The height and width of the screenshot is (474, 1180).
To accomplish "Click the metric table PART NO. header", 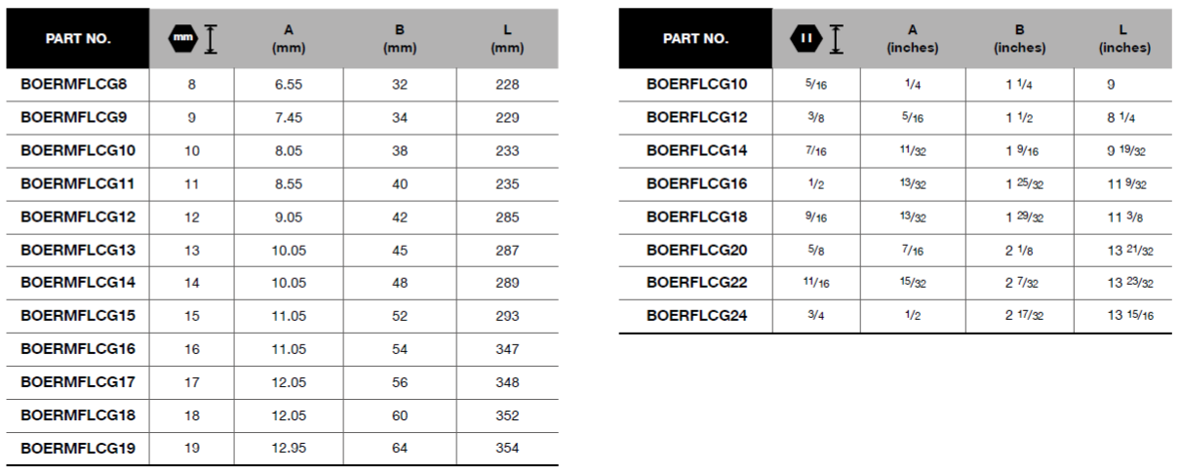I will [x=79, y=39].
